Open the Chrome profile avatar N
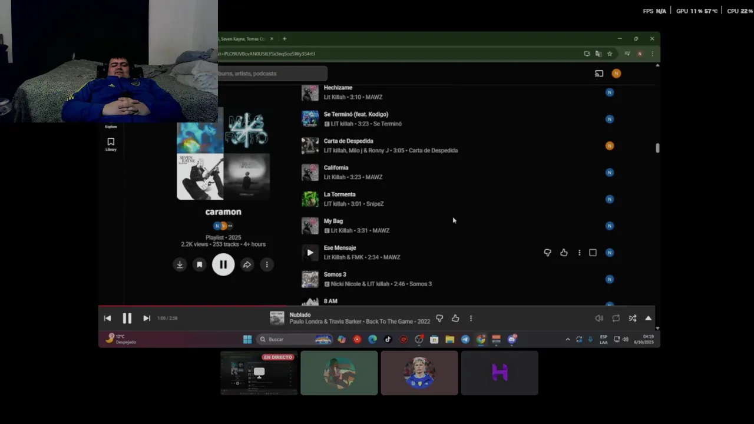The height and width of the screenshot is (424, 754). pos(640,54)
